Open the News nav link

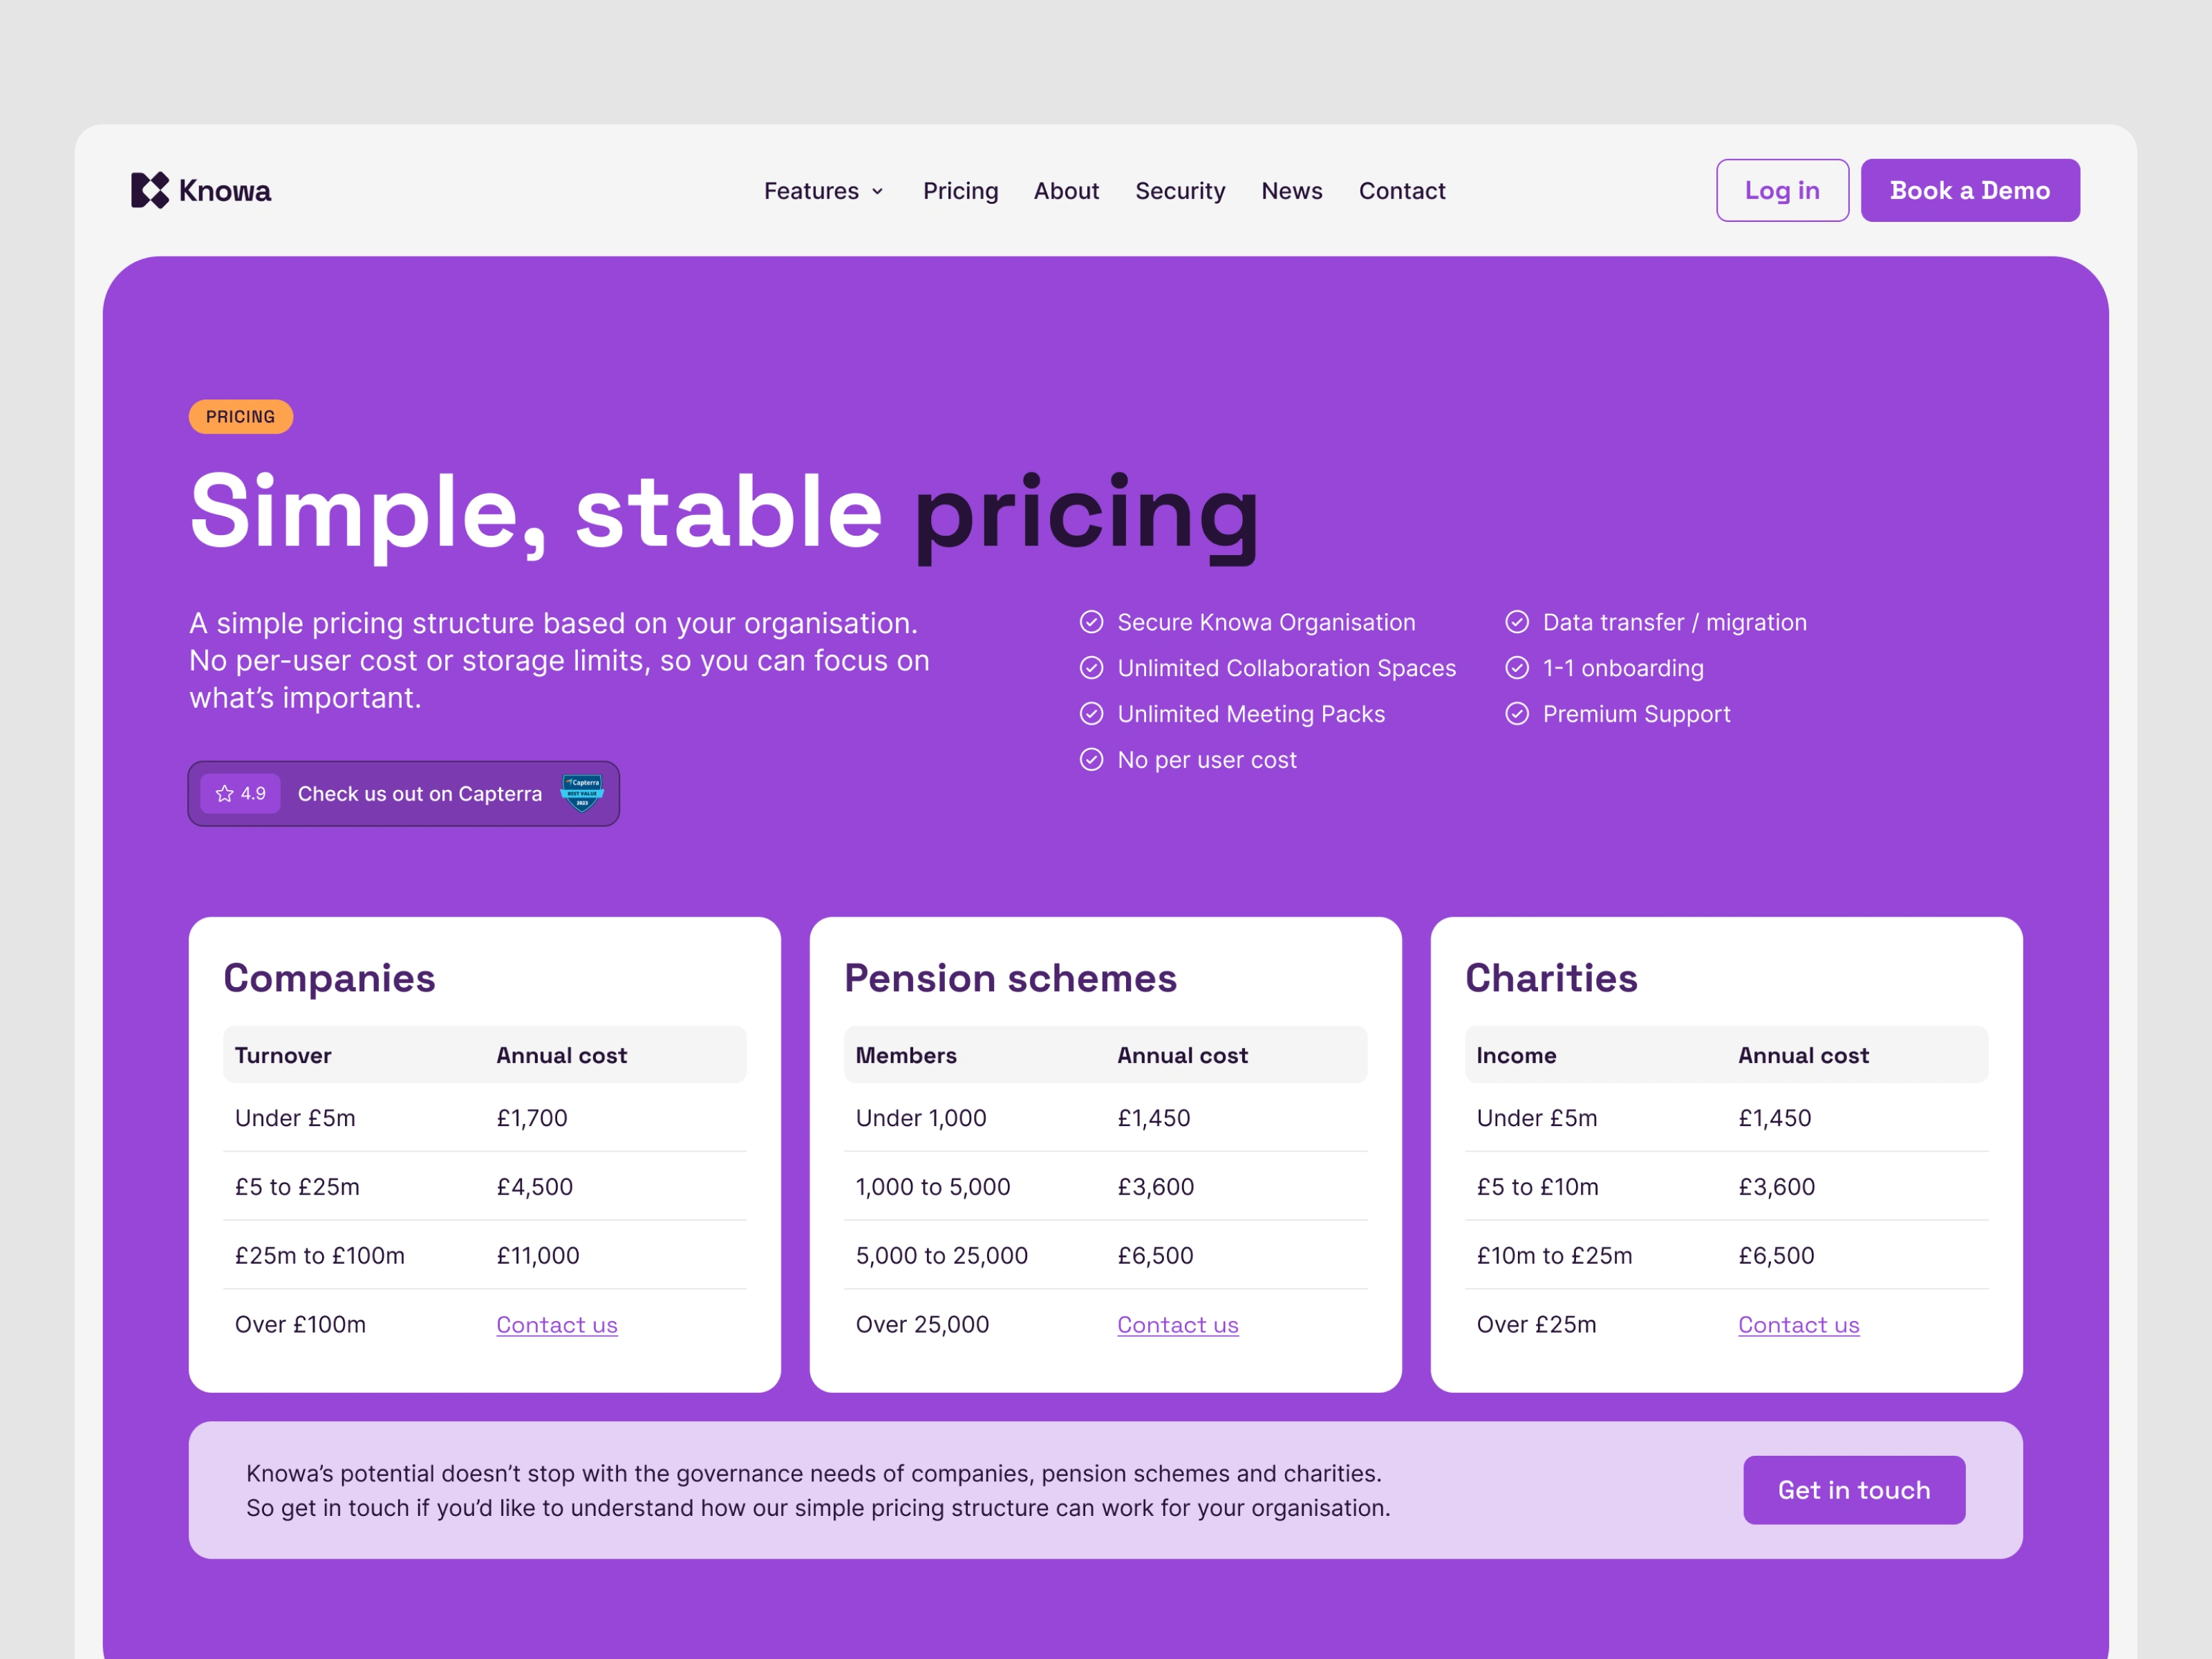(x=1291, y=191)
